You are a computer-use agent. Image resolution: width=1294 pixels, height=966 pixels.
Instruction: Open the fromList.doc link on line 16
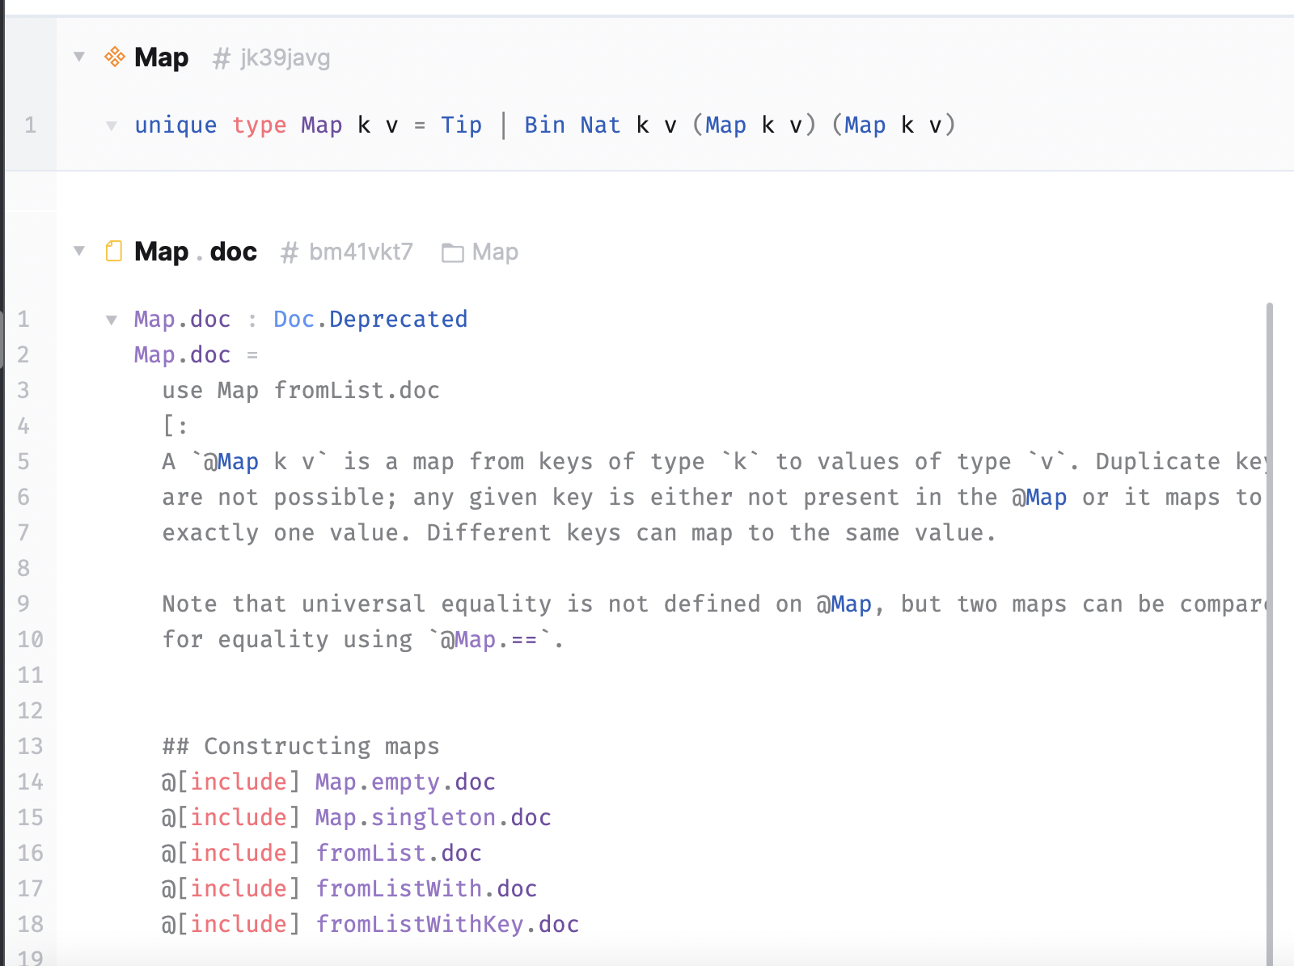click(x=398, y=853)
